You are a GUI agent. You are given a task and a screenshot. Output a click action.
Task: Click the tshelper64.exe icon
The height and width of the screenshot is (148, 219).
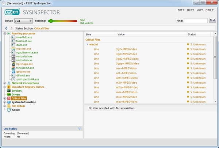click(x=14, y=68)
